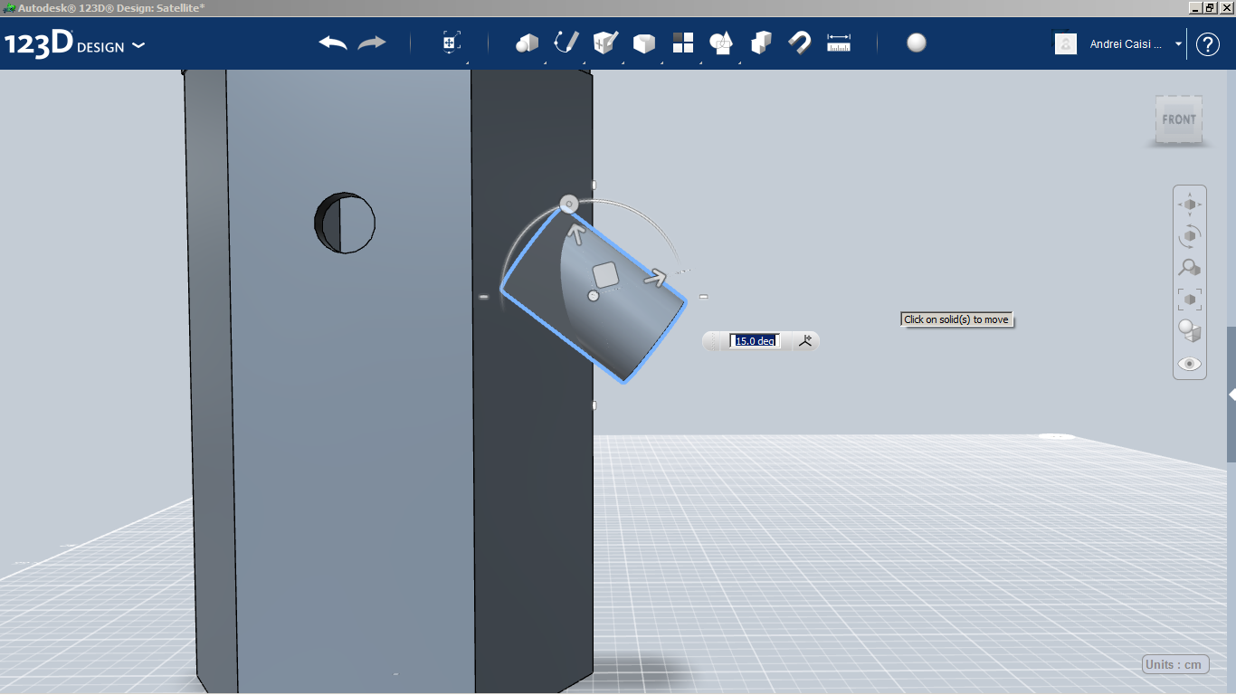
Task: Click the right-pointing move arrow on manipulator
Action: point(655,278)
